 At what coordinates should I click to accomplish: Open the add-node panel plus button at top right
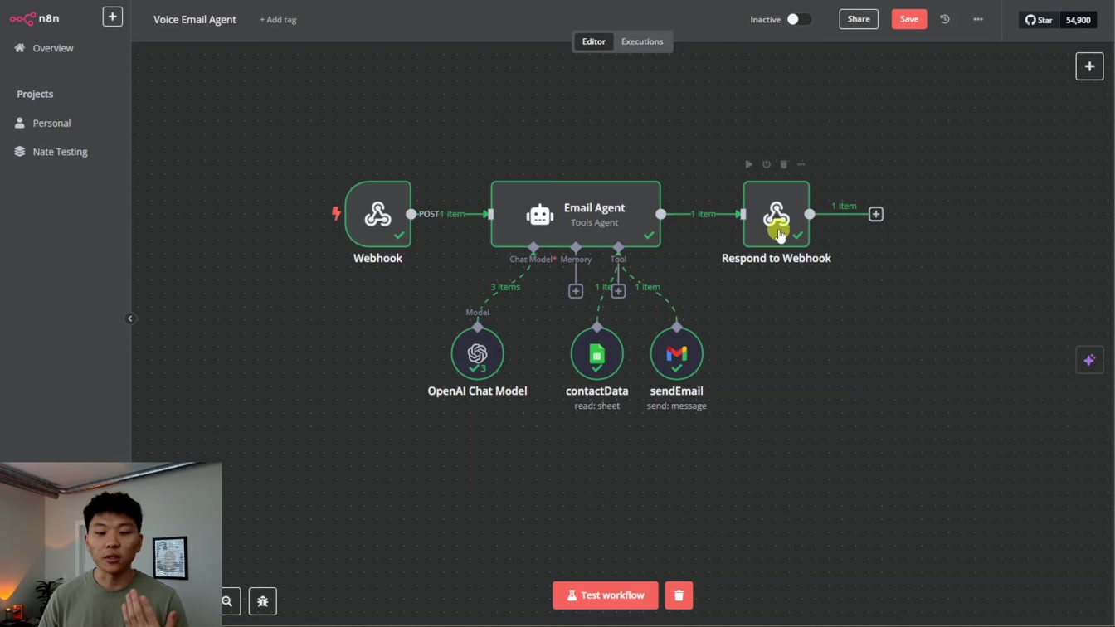click(1089, 66)
